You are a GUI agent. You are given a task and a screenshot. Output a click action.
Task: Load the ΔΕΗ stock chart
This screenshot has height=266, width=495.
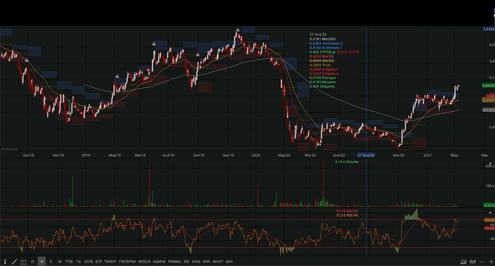(229, 262)
